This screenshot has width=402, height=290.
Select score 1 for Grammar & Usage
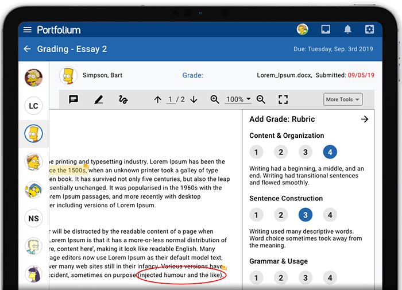pos(256,278)
